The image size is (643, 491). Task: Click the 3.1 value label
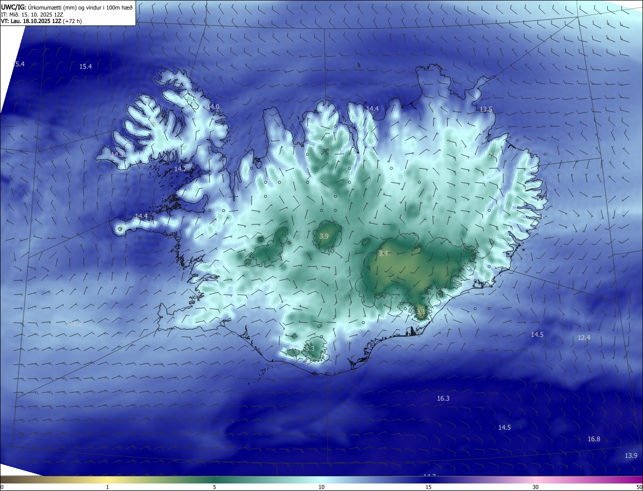(x=421, y=312)
